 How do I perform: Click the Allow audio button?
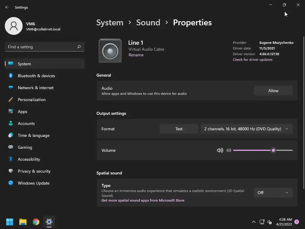point(273,91)
